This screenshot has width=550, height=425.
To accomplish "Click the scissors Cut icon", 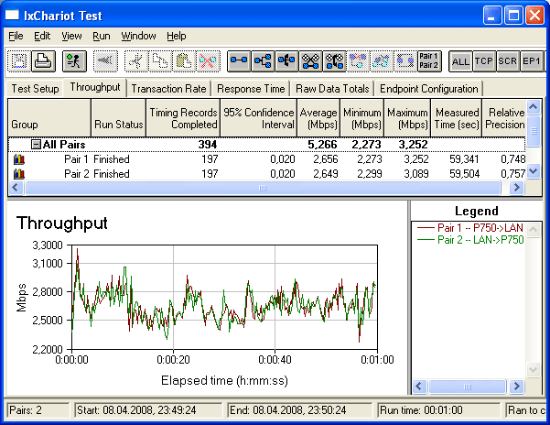I will point(135,60).
